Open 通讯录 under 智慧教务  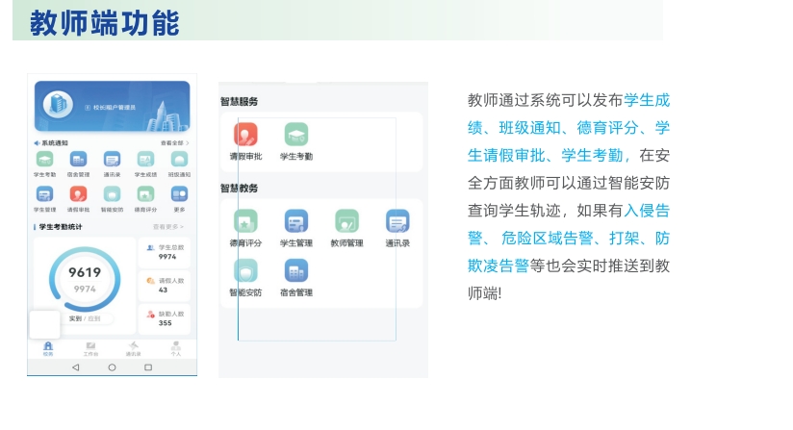coord(397,221)
